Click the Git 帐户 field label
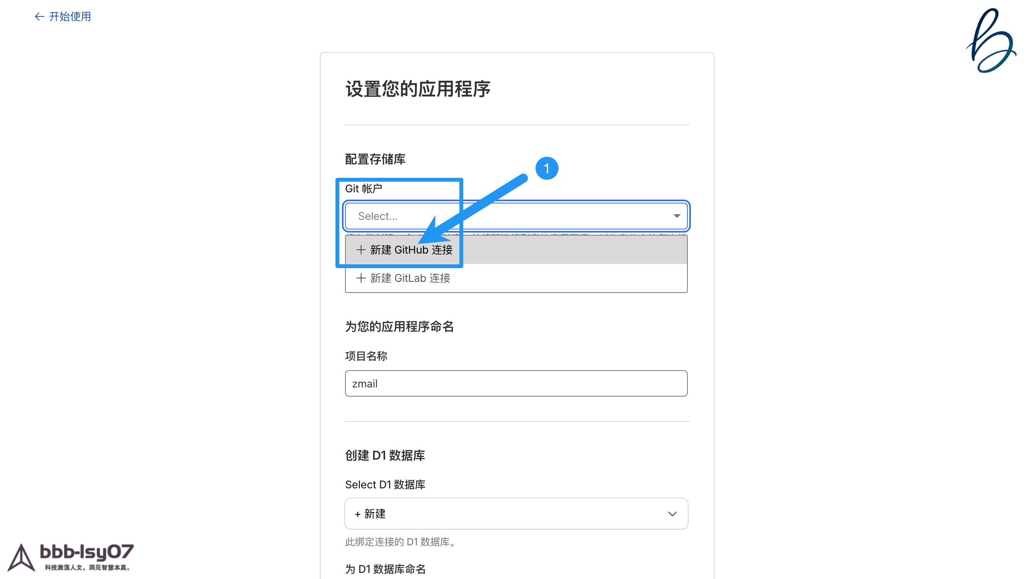 click(x=363, y=189)
